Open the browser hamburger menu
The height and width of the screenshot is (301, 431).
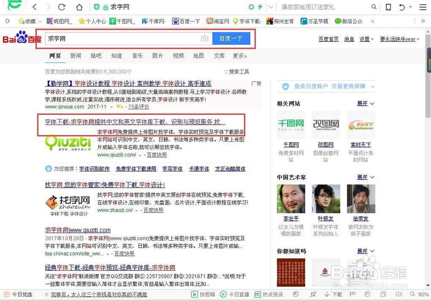423,7
